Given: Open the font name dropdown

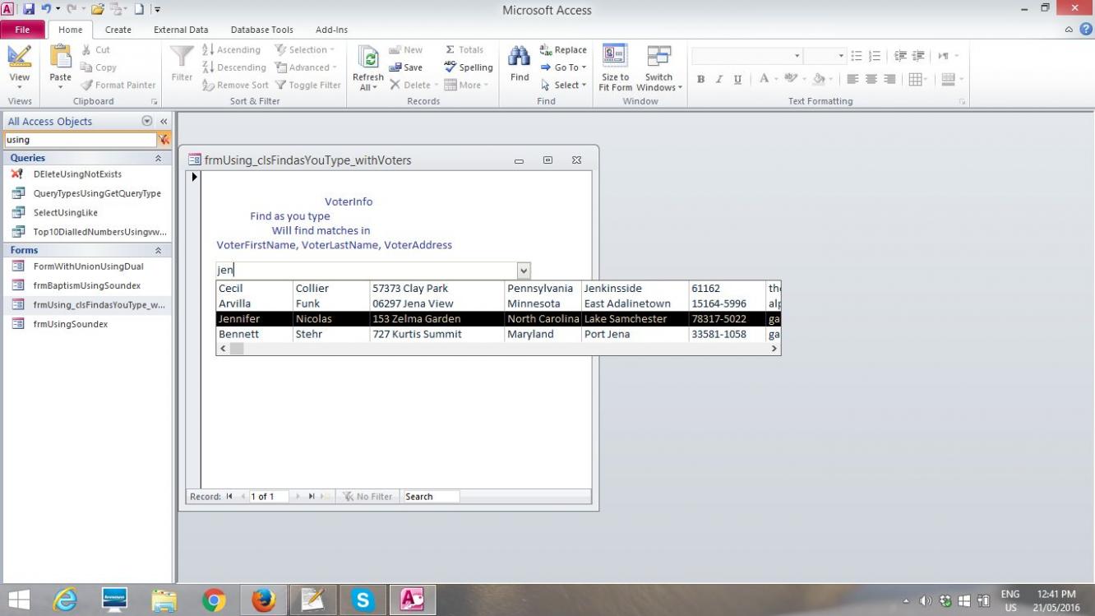Looking at the screenshot, I should (797, 56).
